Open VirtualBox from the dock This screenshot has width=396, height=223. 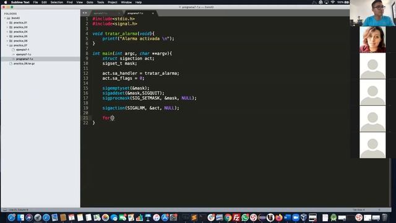(304, 217)
